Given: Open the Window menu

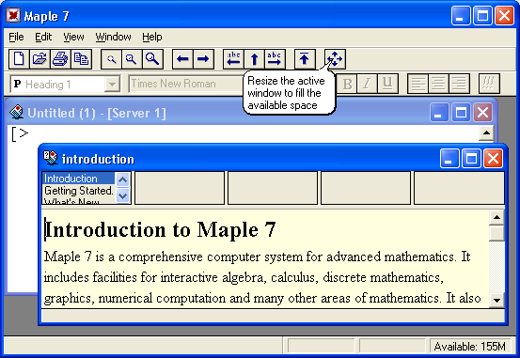Looking at the screenshot, I should point(113,37).
